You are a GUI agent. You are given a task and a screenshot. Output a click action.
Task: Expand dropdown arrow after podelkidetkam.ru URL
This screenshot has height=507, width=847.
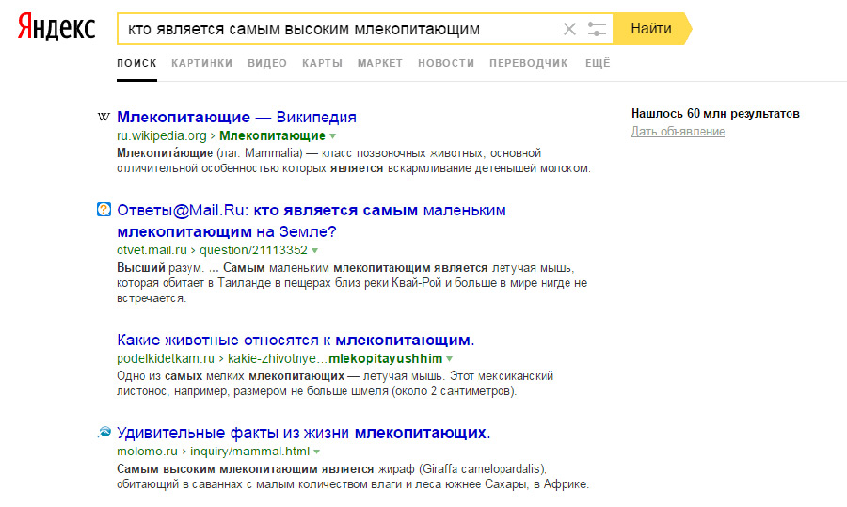pos(450,359)
